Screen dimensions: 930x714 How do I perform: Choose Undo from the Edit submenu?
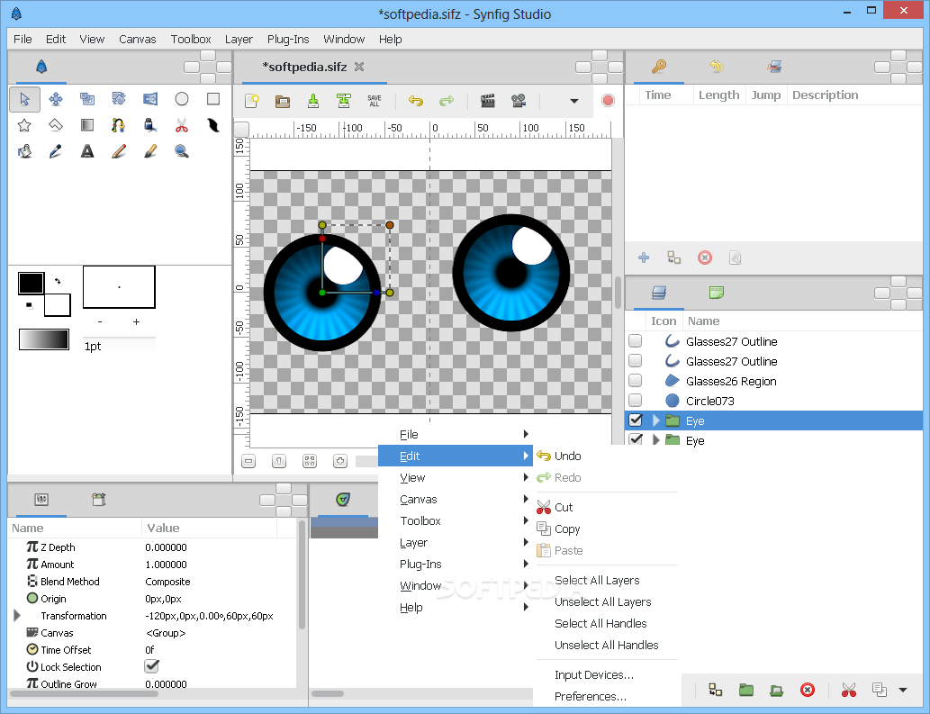pos(606,456)
